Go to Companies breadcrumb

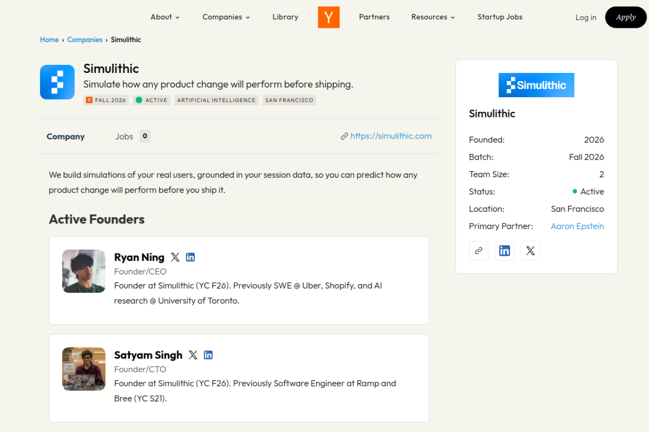85,40
